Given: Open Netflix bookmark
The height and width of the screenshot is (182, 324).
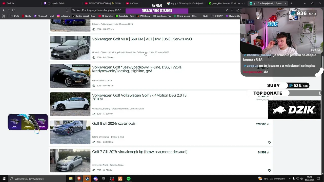Looking at the screenshot, I should [x=27, y=16].
